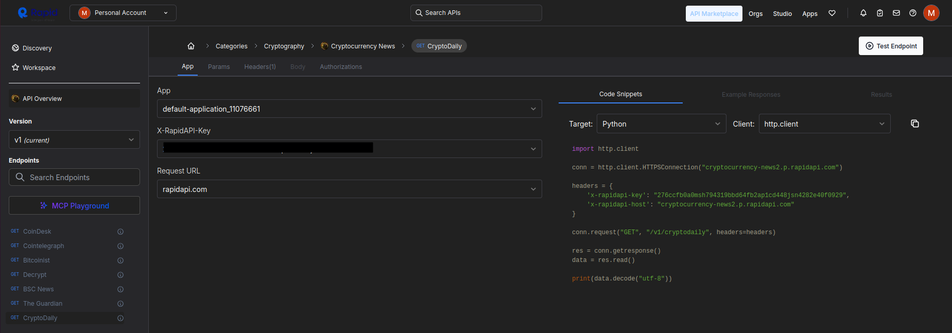Click the Cryptocurrency News breadcrumb icon

(324, 46)
